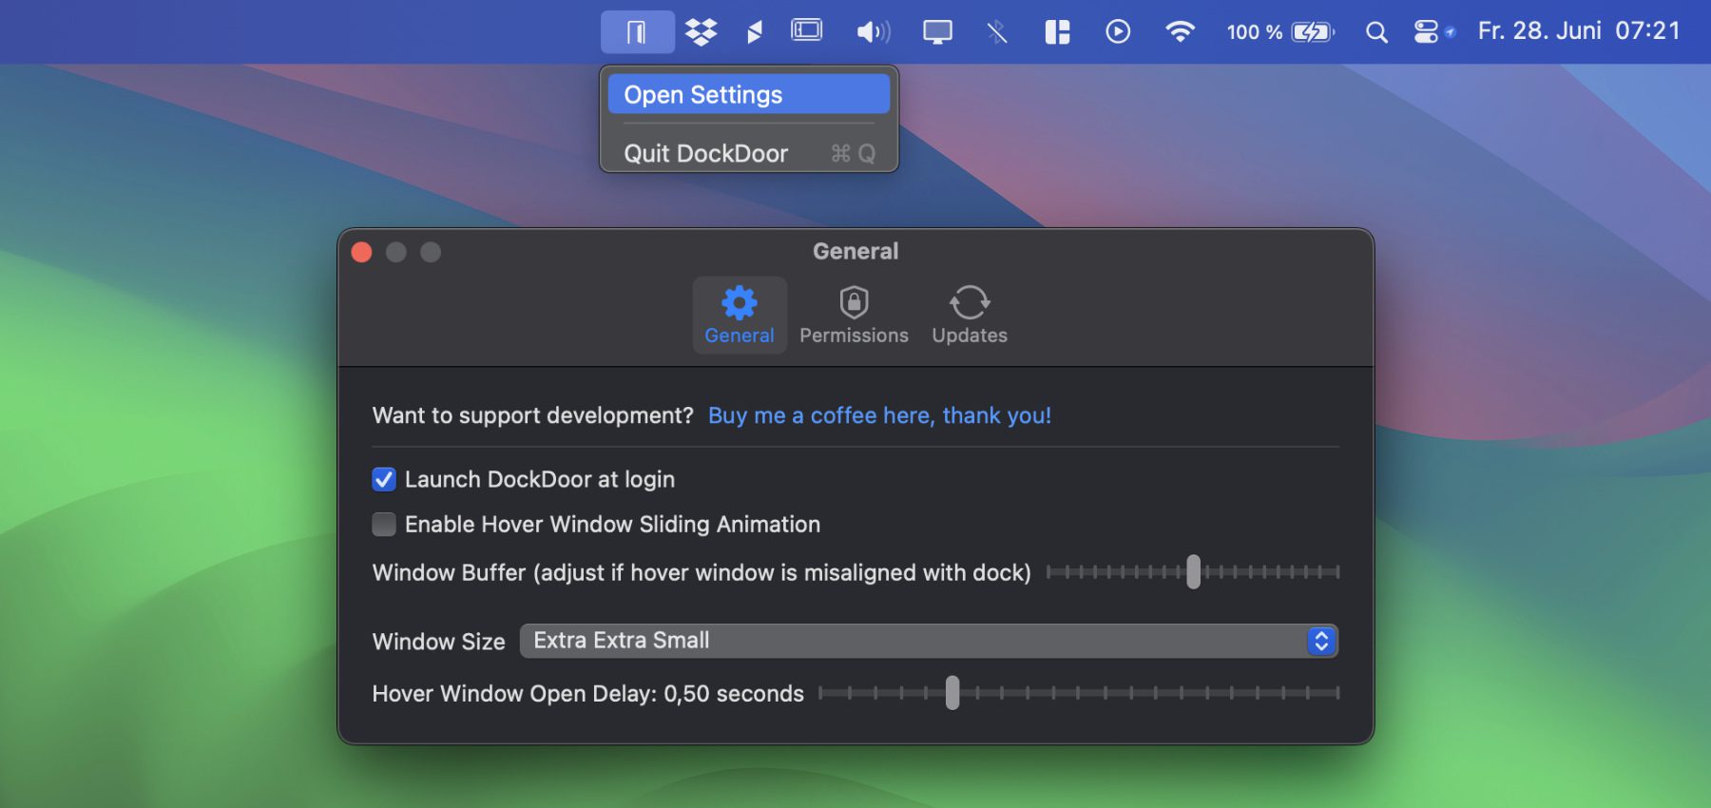The width and height of the screenshot is (1711, 808).
Task: Click the Hover Window Open Delay slider
Action: click(x=952, y=693)
